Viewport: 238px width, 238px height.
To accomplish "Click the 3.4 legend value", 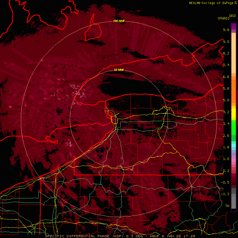I will pos(226,123).
